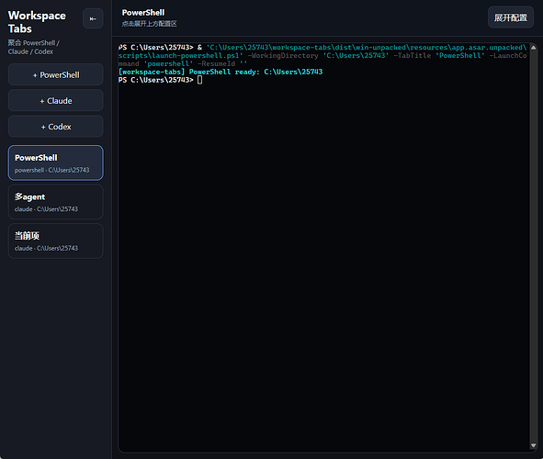The width and height of the screenshot is (543, 459).
Task: Switch to the 多agent tab
Action: pyautogui.click(x=56, y=202)
